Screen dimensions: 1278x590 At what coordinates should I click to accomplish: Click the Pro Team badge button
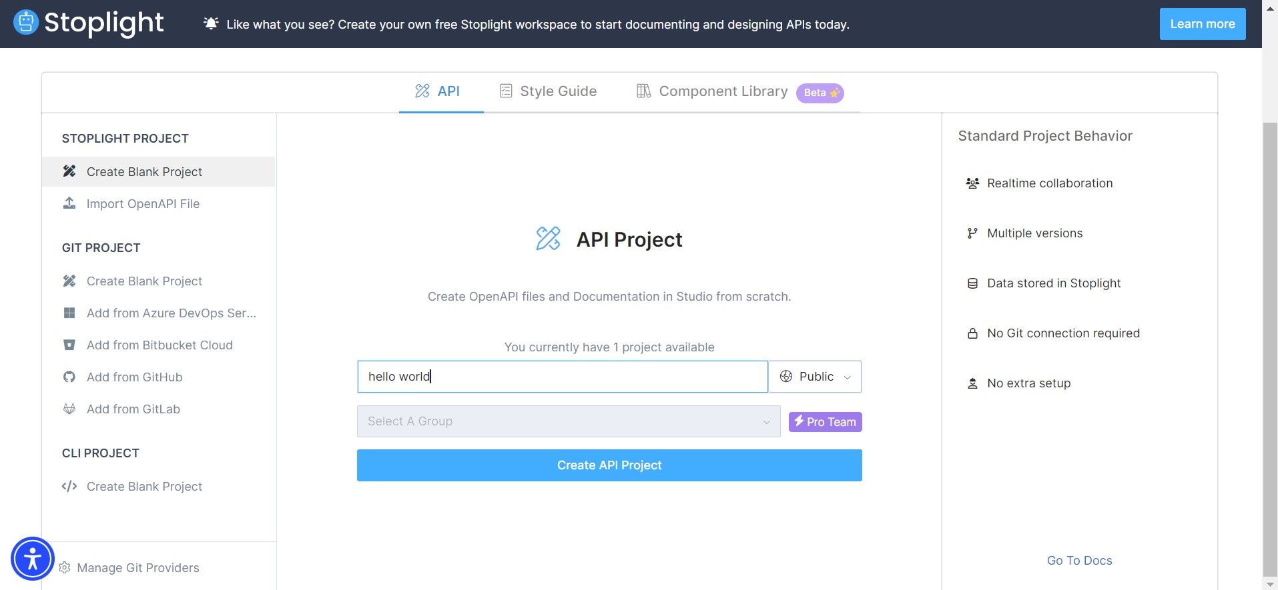(x=826, y=422)
